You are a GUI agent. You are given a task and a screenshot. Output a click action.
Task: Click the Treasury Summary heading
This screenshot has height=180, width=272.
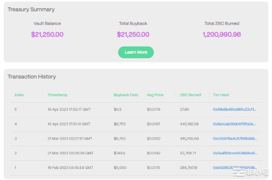click(31, 9)
